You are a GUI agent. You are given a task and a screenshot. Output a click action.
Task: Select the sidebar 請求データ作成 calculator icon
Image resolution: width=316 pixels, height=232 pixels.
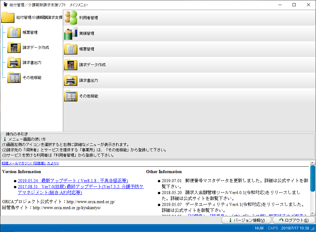tap(14, 48)
